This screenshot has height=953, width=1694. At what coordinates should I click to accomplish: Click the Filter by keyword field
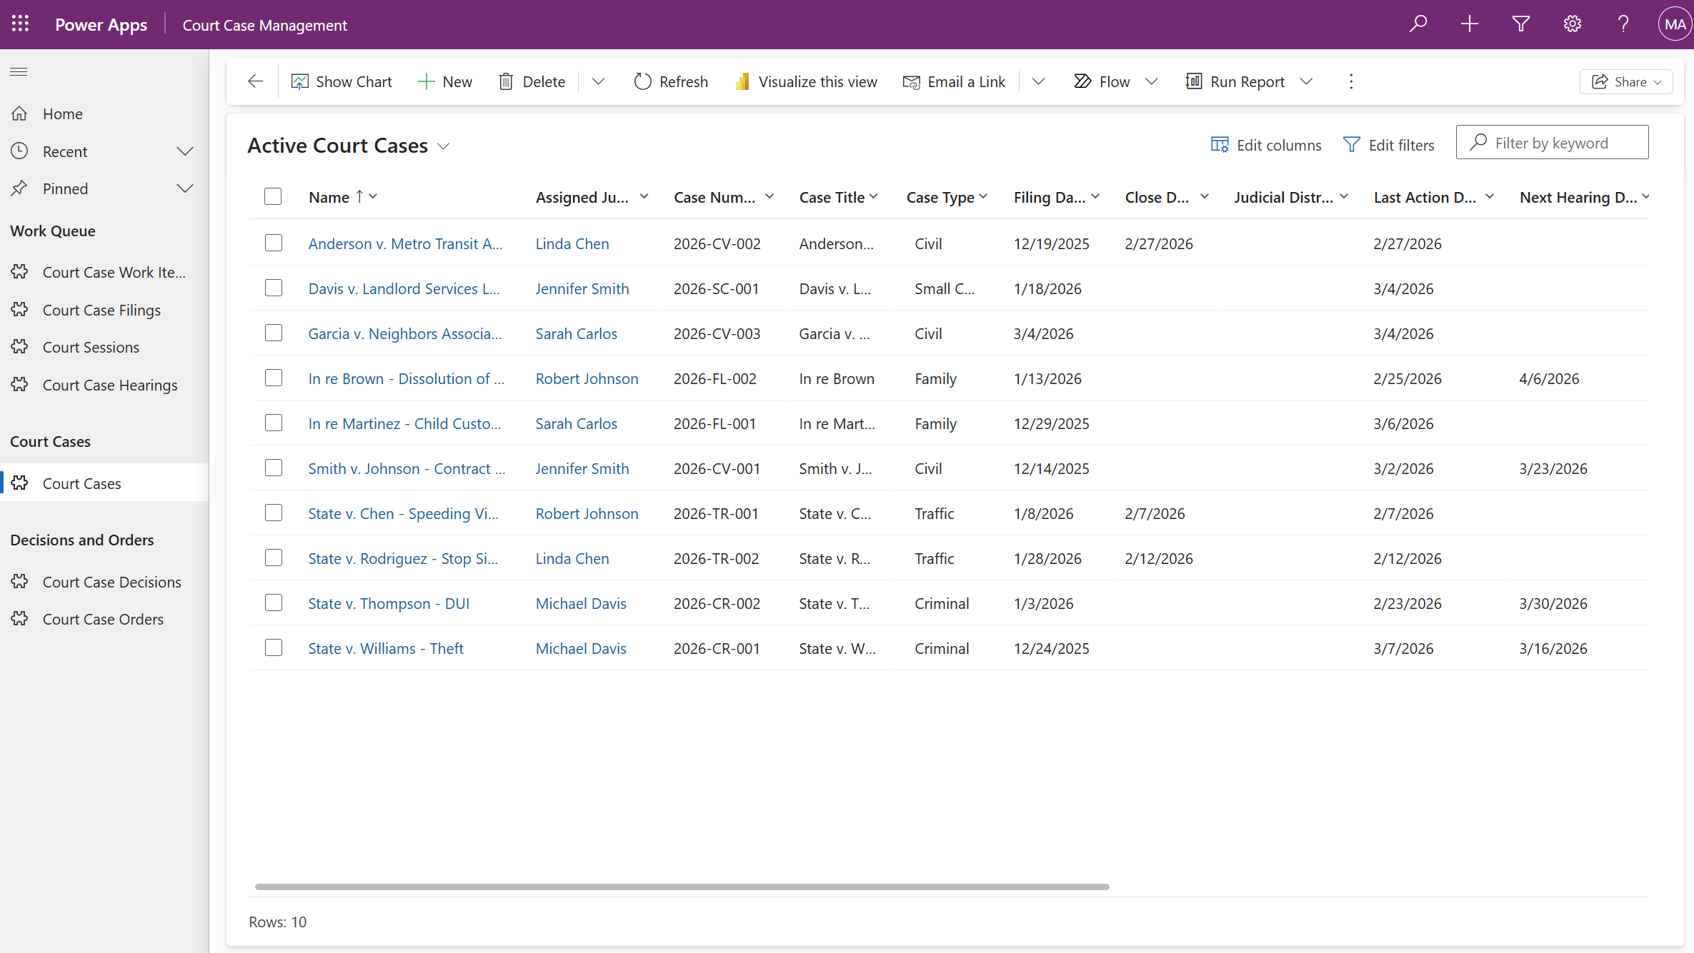[x=1552, y=143]
